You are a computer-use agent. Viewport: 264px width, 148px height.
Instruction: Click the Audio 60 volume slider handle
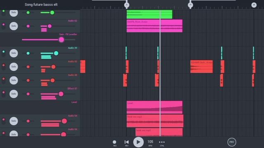[x=53, y=67]
